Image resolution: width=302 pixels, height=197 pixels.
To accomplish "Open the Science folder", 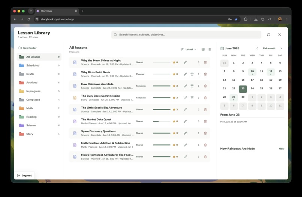I will click(39, 125).
